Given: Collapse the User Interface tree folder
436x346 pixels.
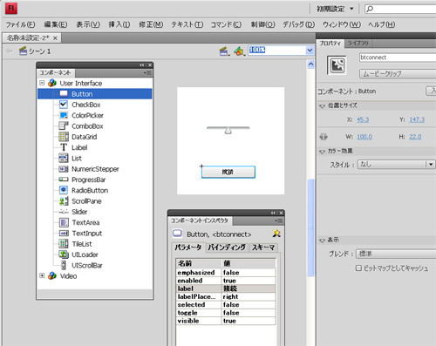Looking at the screenshot, I should coord(42,83).
